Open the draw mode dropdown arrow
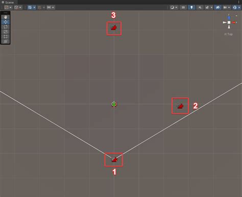The width and height of the screenshot is (242, 197). (176, 8)
